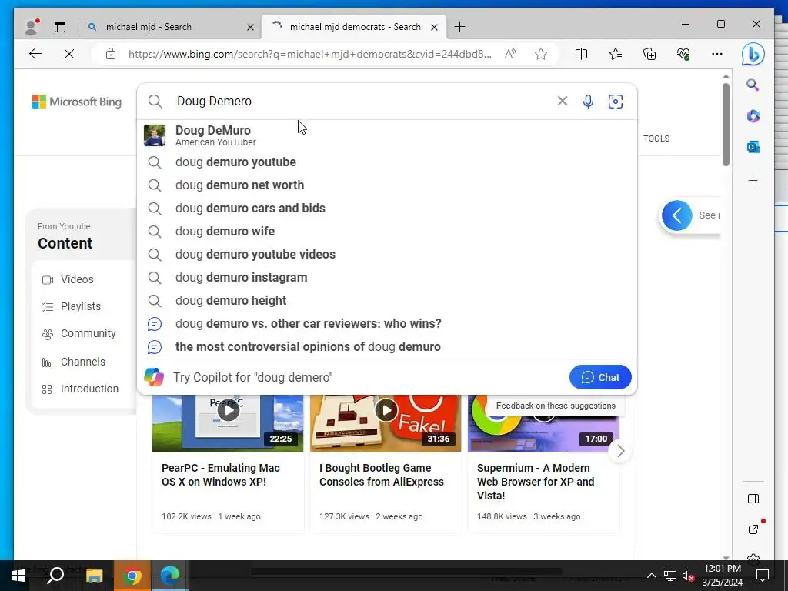Clear the Bing search box text
788x591 pixels.
tap(563, 101)
